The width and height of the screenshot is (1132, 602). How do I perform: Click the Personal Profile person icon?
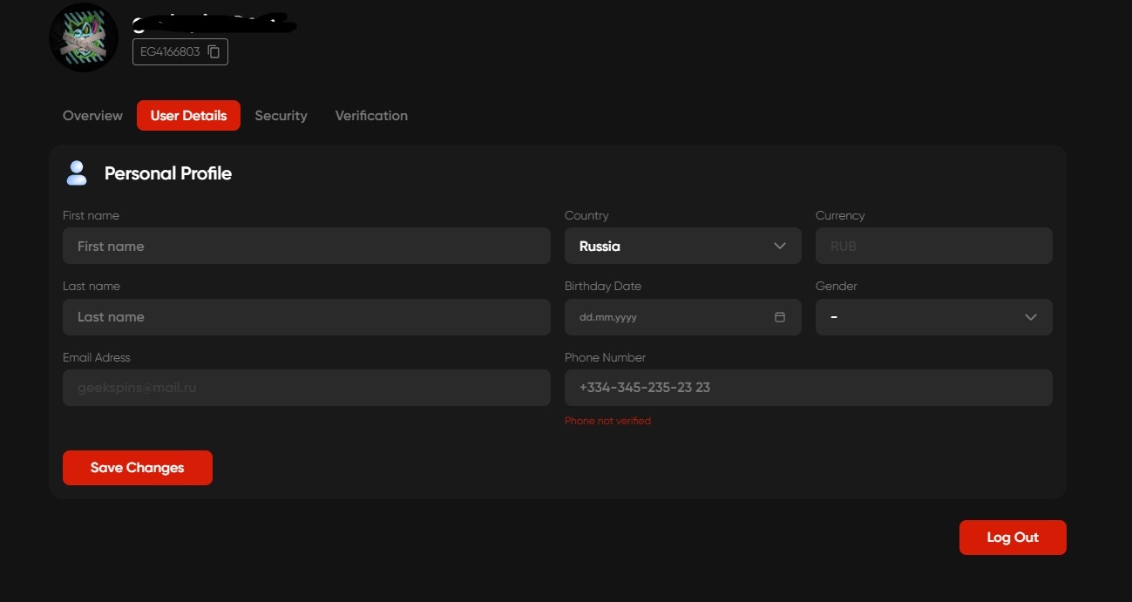click(77, 173)
